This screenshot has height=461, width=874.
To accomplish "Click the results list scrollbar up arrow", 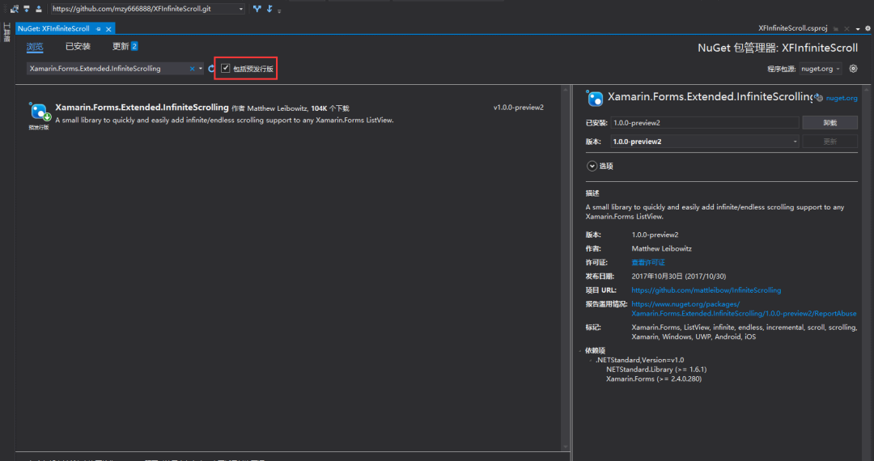I will tap(565, 90).
